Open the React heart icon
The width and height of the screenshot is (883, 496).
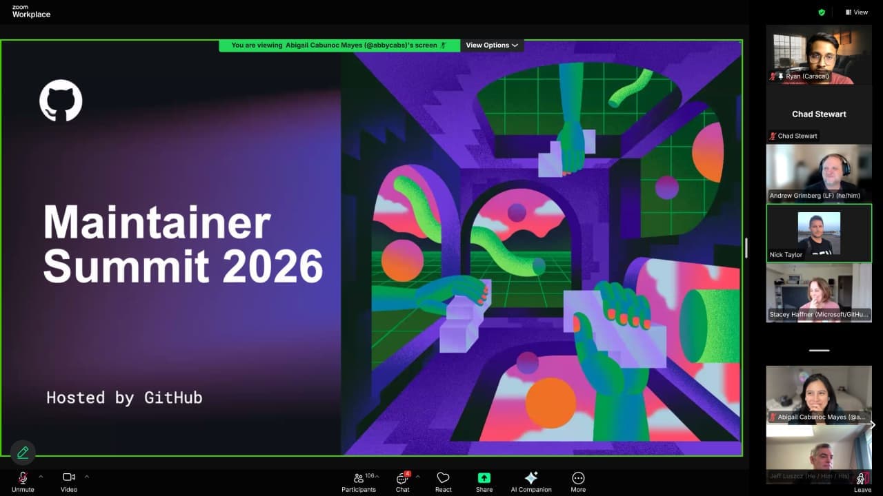pyautogui.click(x=444, y=477)
